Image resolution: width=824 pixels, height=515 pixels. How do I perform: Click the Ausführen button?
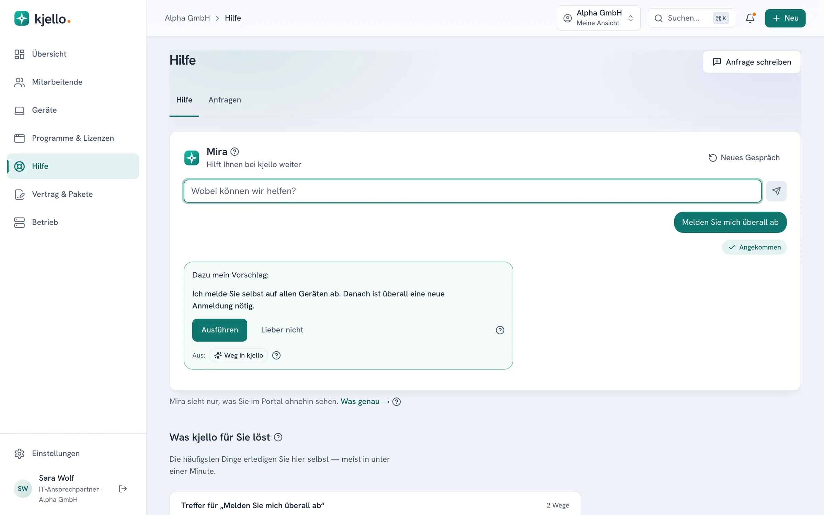tap(219, 330)
